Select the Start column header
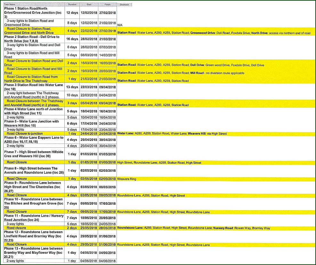This screenshot has width=316, height=265. (89, 4)
